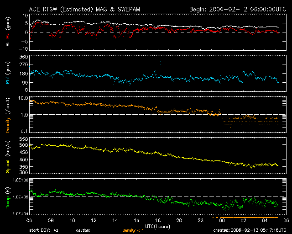
Task: Click the cyan 'Phi (gsm)' axis label
Action: click(8, 73)
